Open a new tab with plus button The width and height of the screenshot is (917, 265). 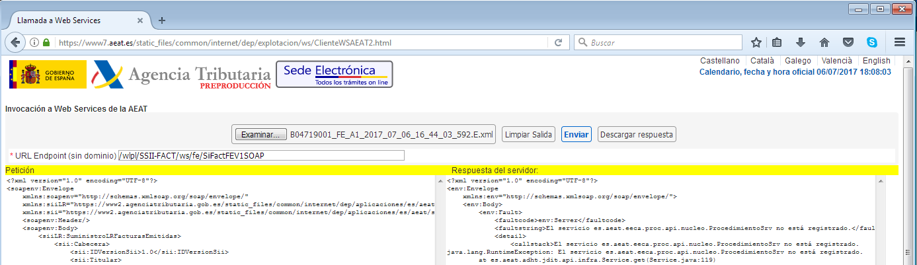(162, 20)
